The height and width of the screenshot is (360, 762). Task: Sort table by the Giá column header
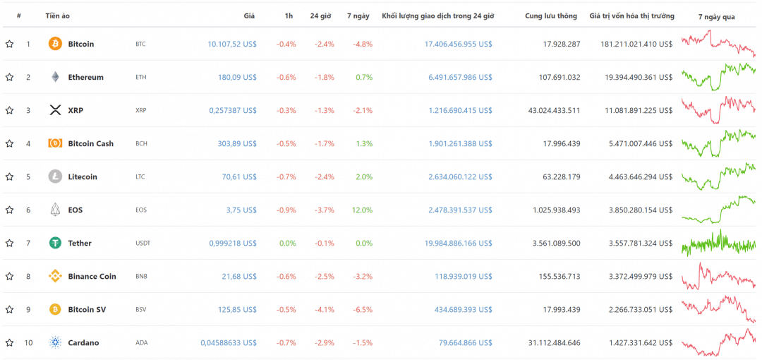[249, 16]
